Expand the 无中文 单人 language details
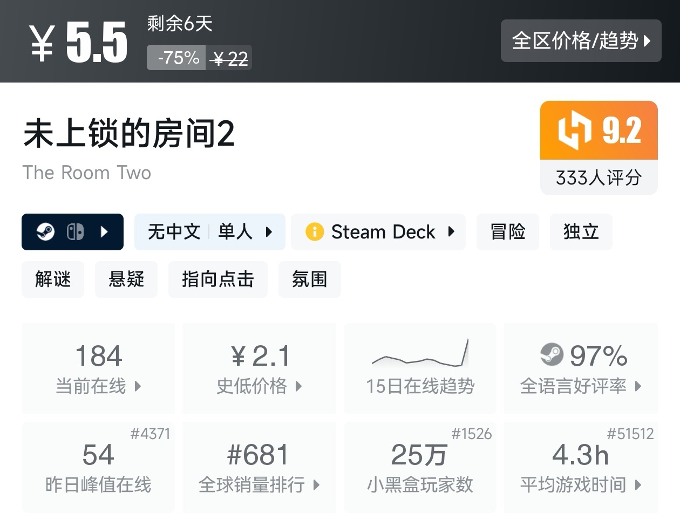Image resolution: width=680 pixels, height=520 pixels. 209,232
